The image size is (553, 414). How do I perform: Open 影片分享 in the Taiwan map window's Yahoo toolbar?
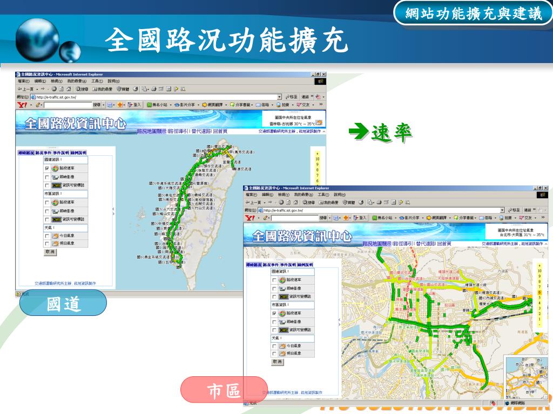[185, 105]
